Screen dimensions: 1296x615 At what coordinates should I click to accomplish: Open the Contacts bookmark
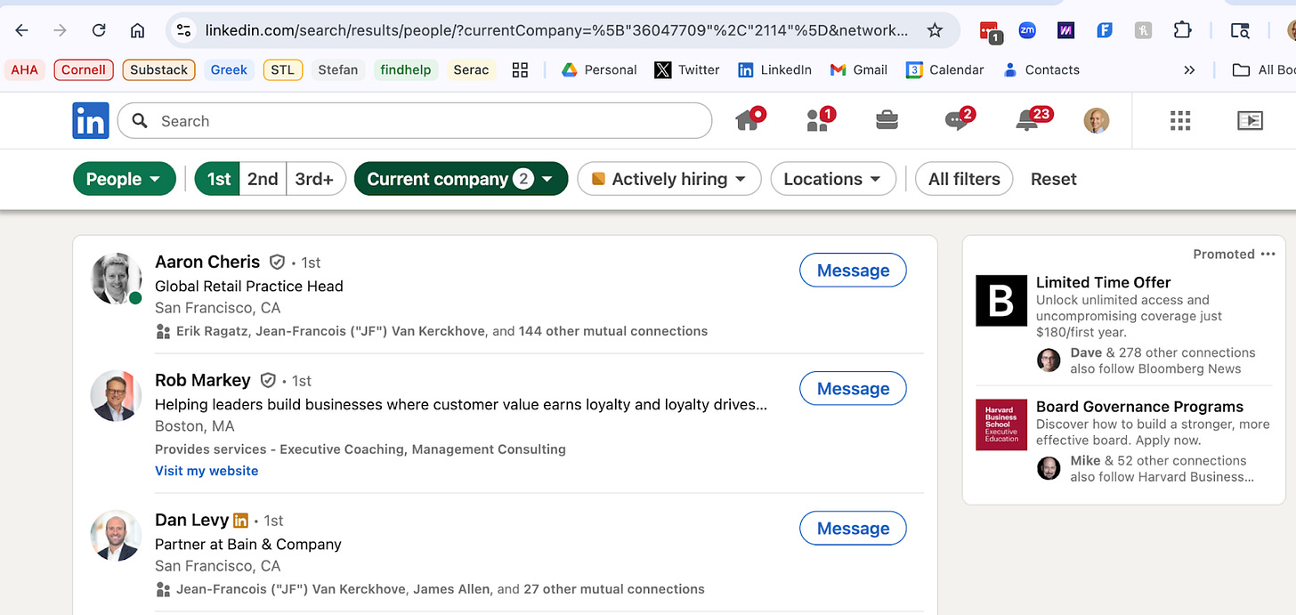1041,69
